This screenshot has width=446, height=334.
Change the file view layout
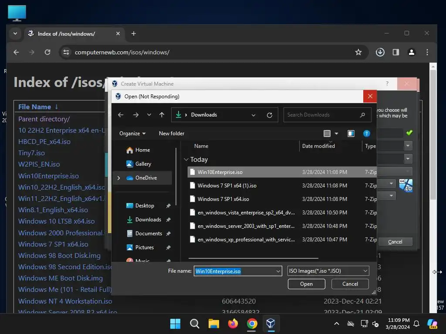click(327, 134)
